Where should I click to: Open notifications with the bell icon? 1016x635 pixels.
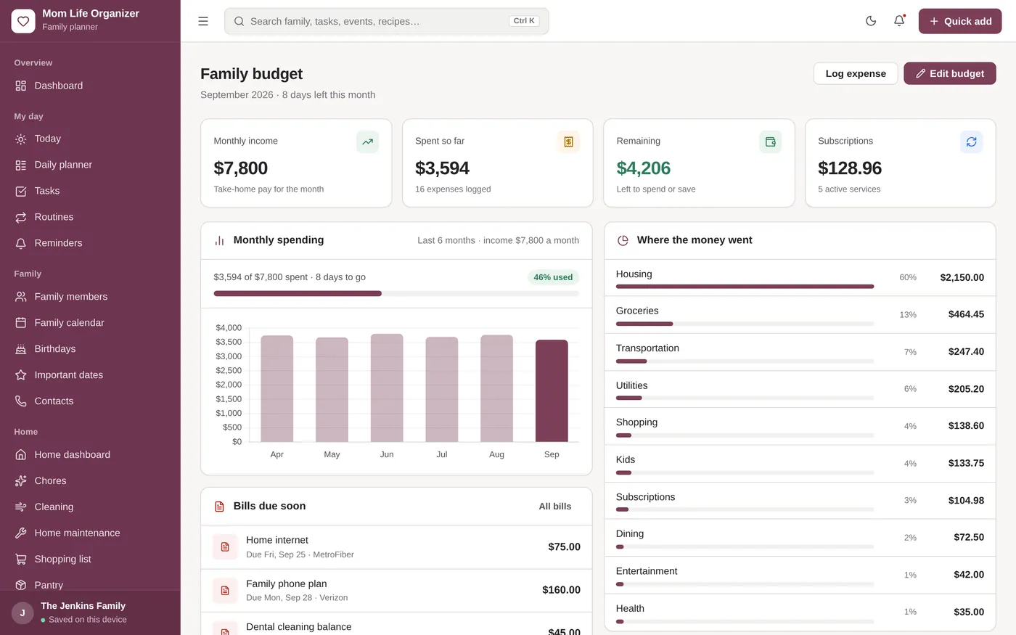(899, 21)
